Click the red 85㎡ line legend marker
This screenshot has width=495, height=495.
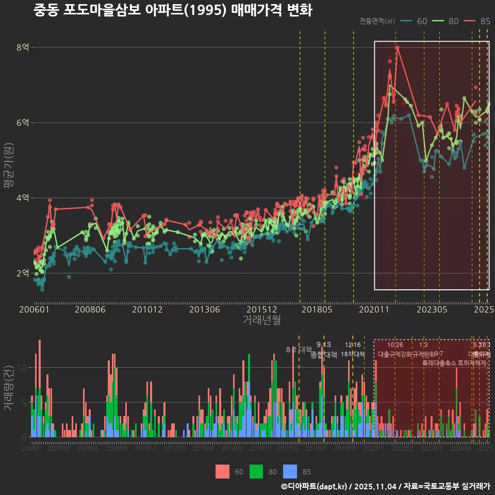[470, 21]
